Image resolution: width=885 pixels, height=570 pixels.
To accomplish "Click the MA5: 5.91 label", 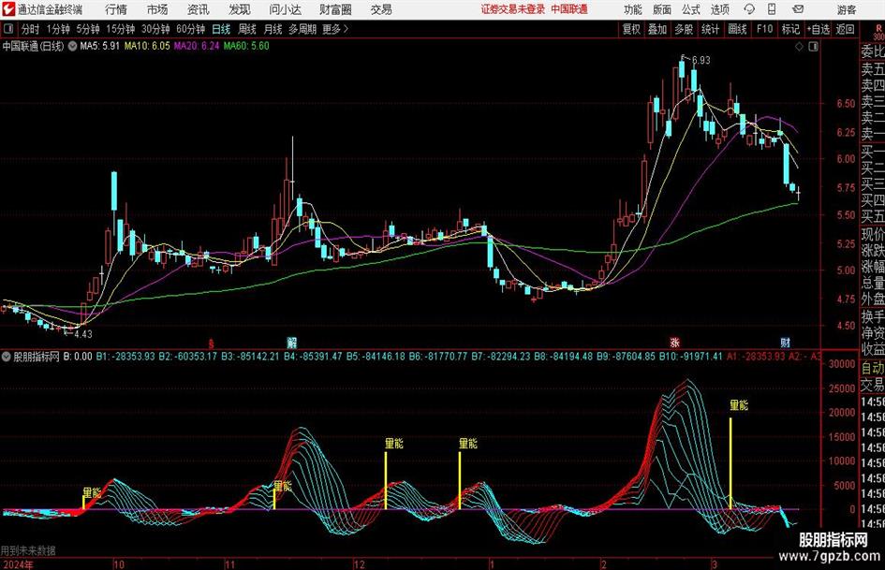I will 100,46.
